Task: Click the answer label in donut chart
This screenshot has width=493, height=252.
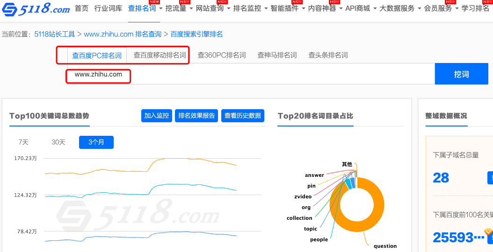Action: coord(314,175)
